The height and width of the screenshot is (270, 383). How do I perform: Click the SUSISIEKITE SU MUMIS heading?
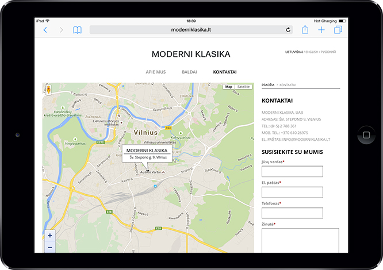click(x=292, y=152)
